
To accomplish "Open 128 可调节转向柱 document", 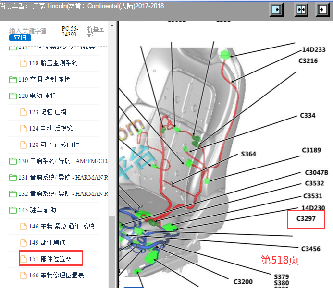I will click(54, 145).
